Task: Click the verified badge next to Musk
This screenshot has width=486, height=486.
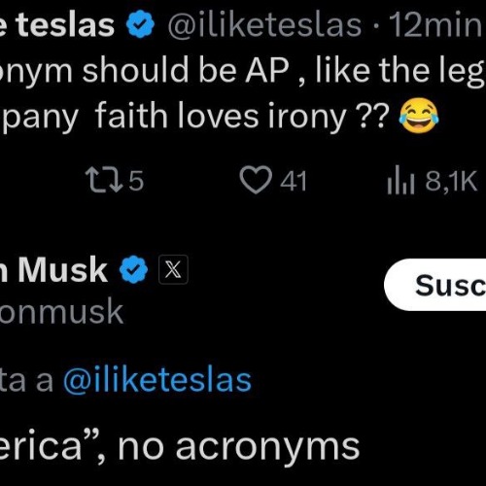Action: (x=134, y=269)
